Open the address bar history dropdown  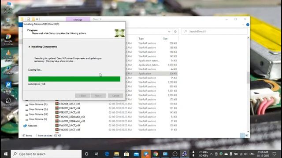[x=169, y=32]
